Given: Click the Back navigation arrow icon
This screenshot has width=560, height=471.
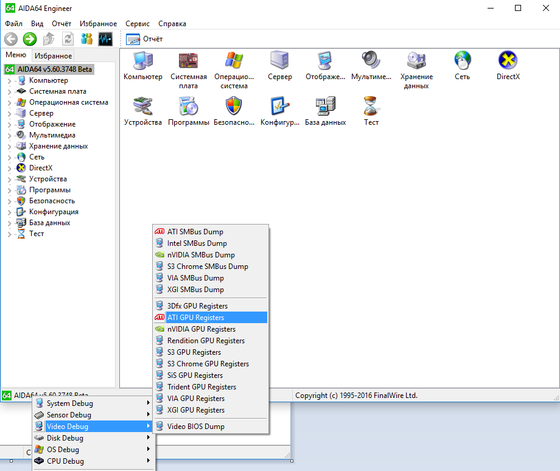Looking at the screenshot, I should (11, 39).
